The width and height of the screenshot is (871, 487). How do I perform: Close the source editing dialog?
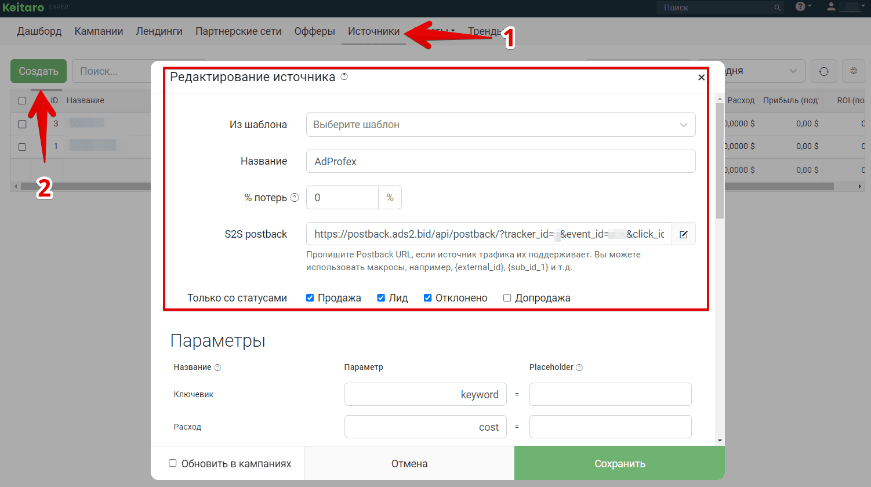coord(701,77)
